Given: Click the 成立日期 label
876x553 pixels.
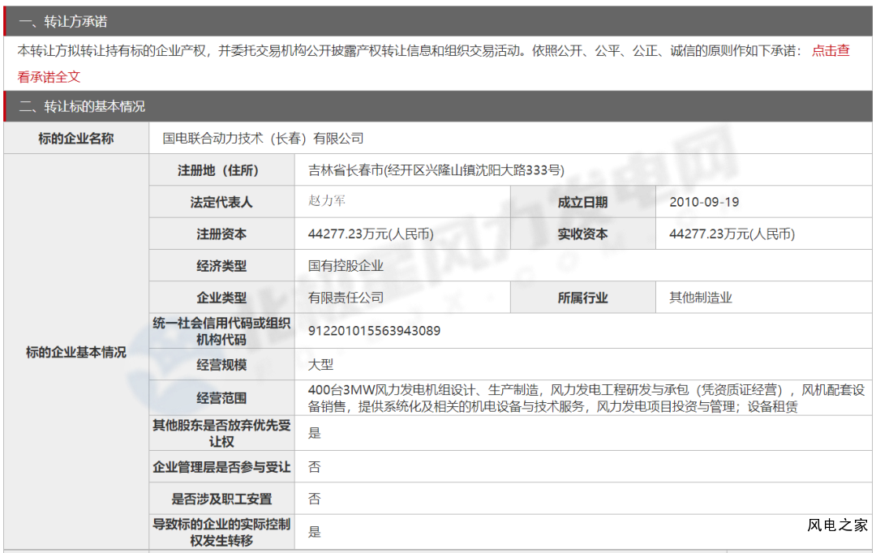Looking at the screenshot, I should point(582,202).
